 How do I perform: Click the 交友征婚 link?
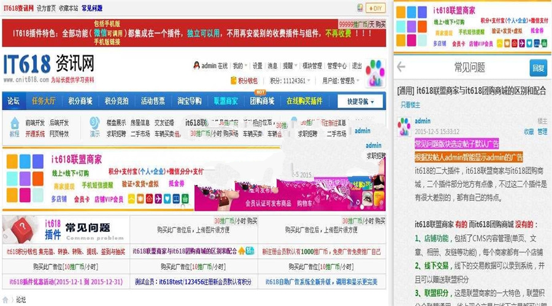point(164,122)
